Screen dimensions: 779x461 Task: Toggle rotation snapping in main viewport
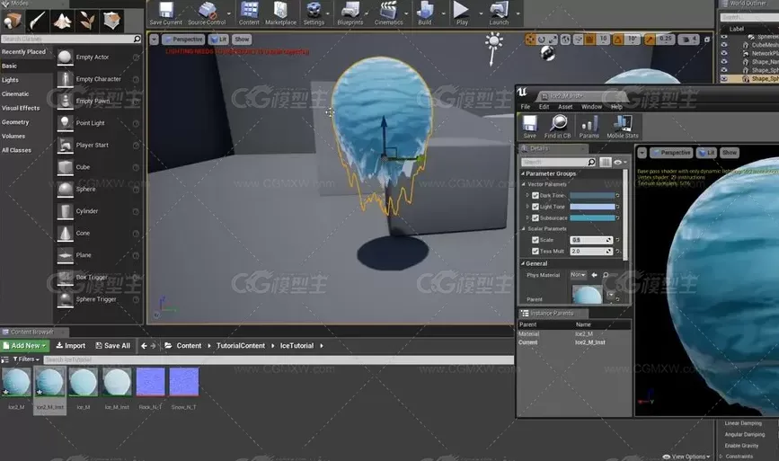[x=618, y=40]
